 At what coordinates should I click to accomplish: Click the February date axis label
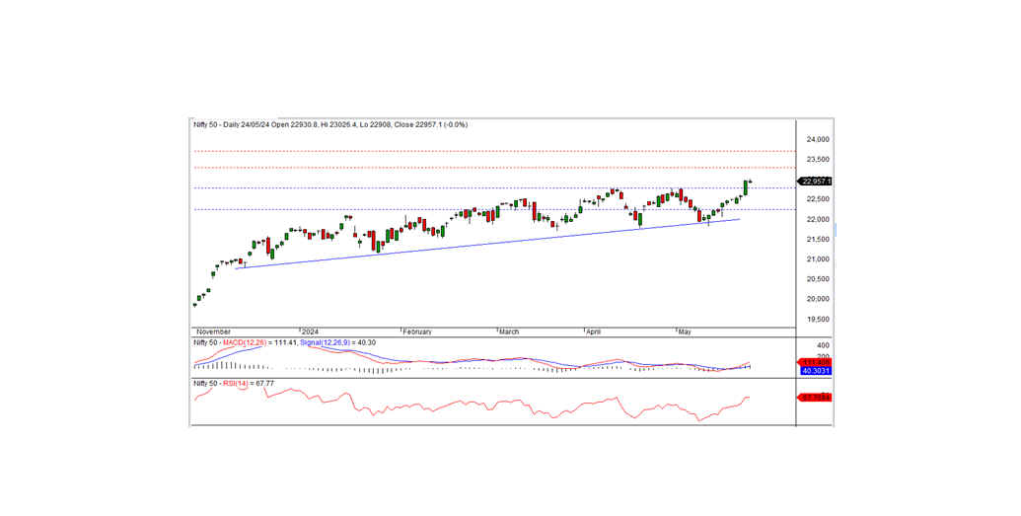[417, 332]
